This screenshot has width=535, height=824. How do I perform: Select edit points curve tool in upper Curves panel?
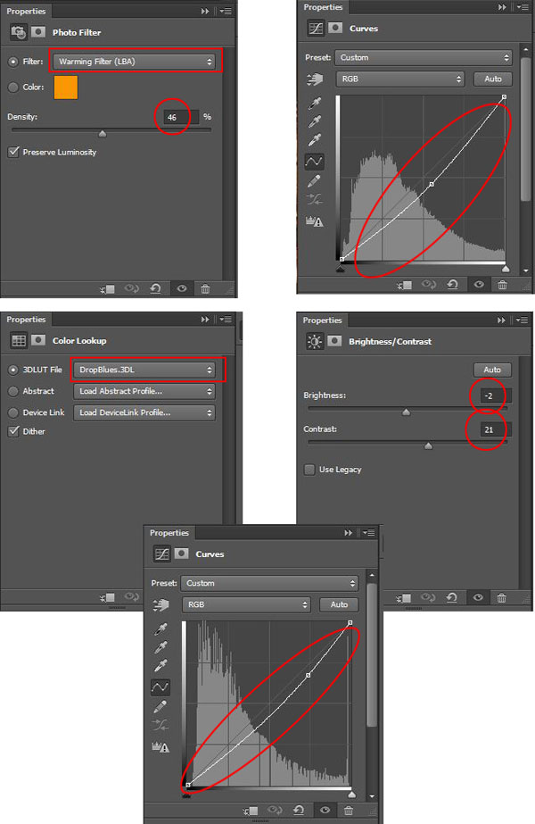(315, 162)
